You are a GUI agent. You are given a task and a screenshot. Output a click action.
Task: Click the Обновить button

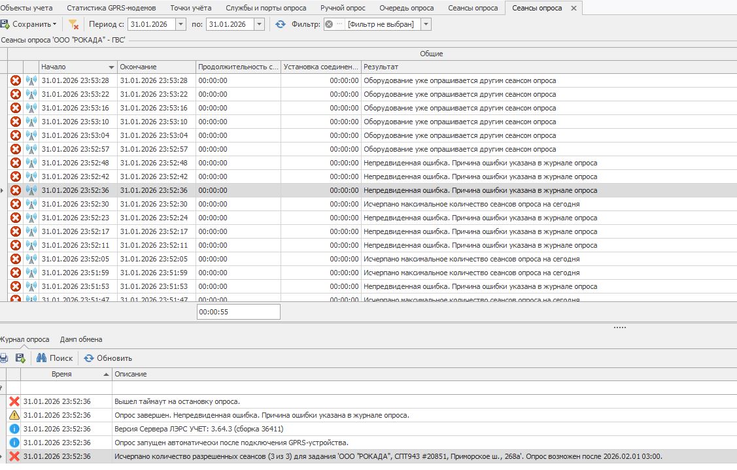point(108,358)
